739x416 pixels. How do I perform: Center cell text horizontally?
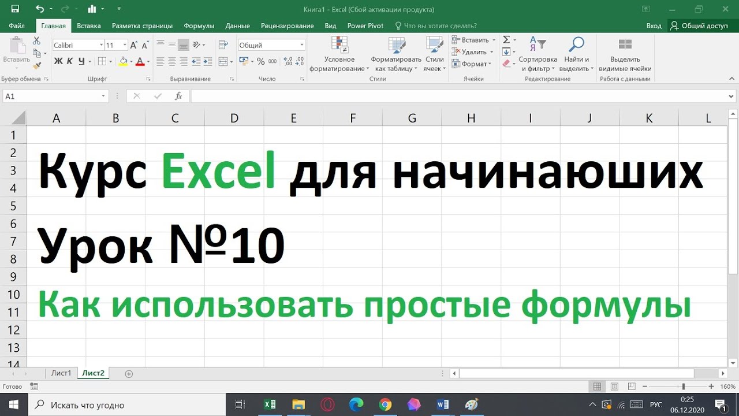172,61
